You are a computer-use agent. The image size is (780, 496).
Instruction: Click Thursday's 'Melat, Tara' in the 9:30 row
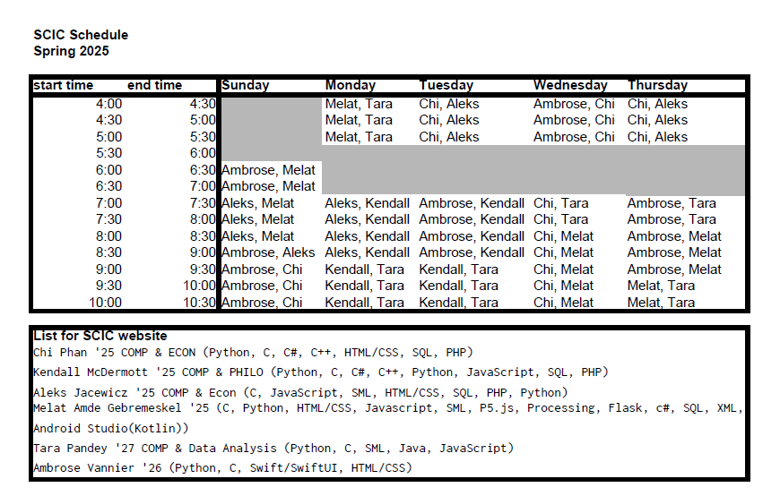pos(661,286)
